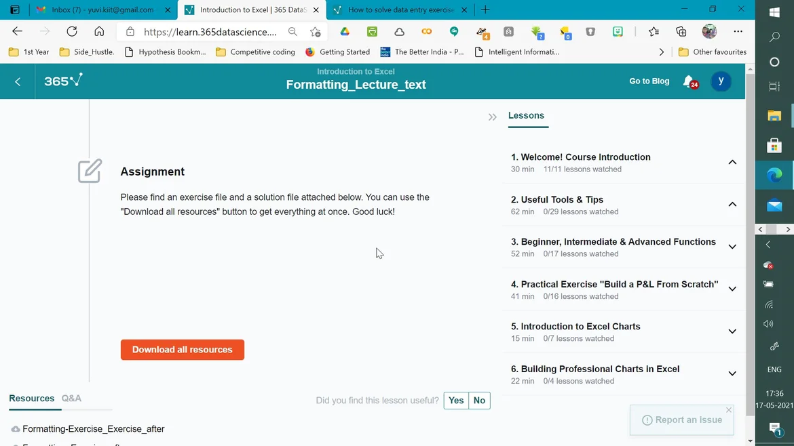The image size is (794, 446).
Task: Expand Beginner, Intermediate & Advanced Functions section
Action: pos(732,247)
